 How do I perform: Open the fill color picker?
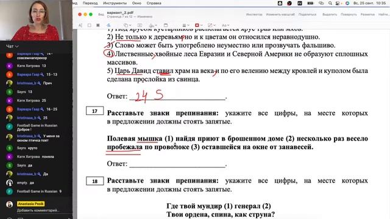(x=211, y=26)
